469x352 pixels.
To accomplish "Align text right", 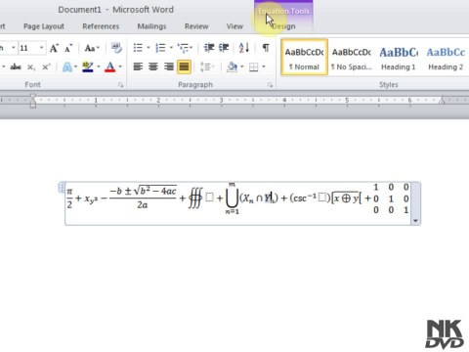I will tap(169, 67).
